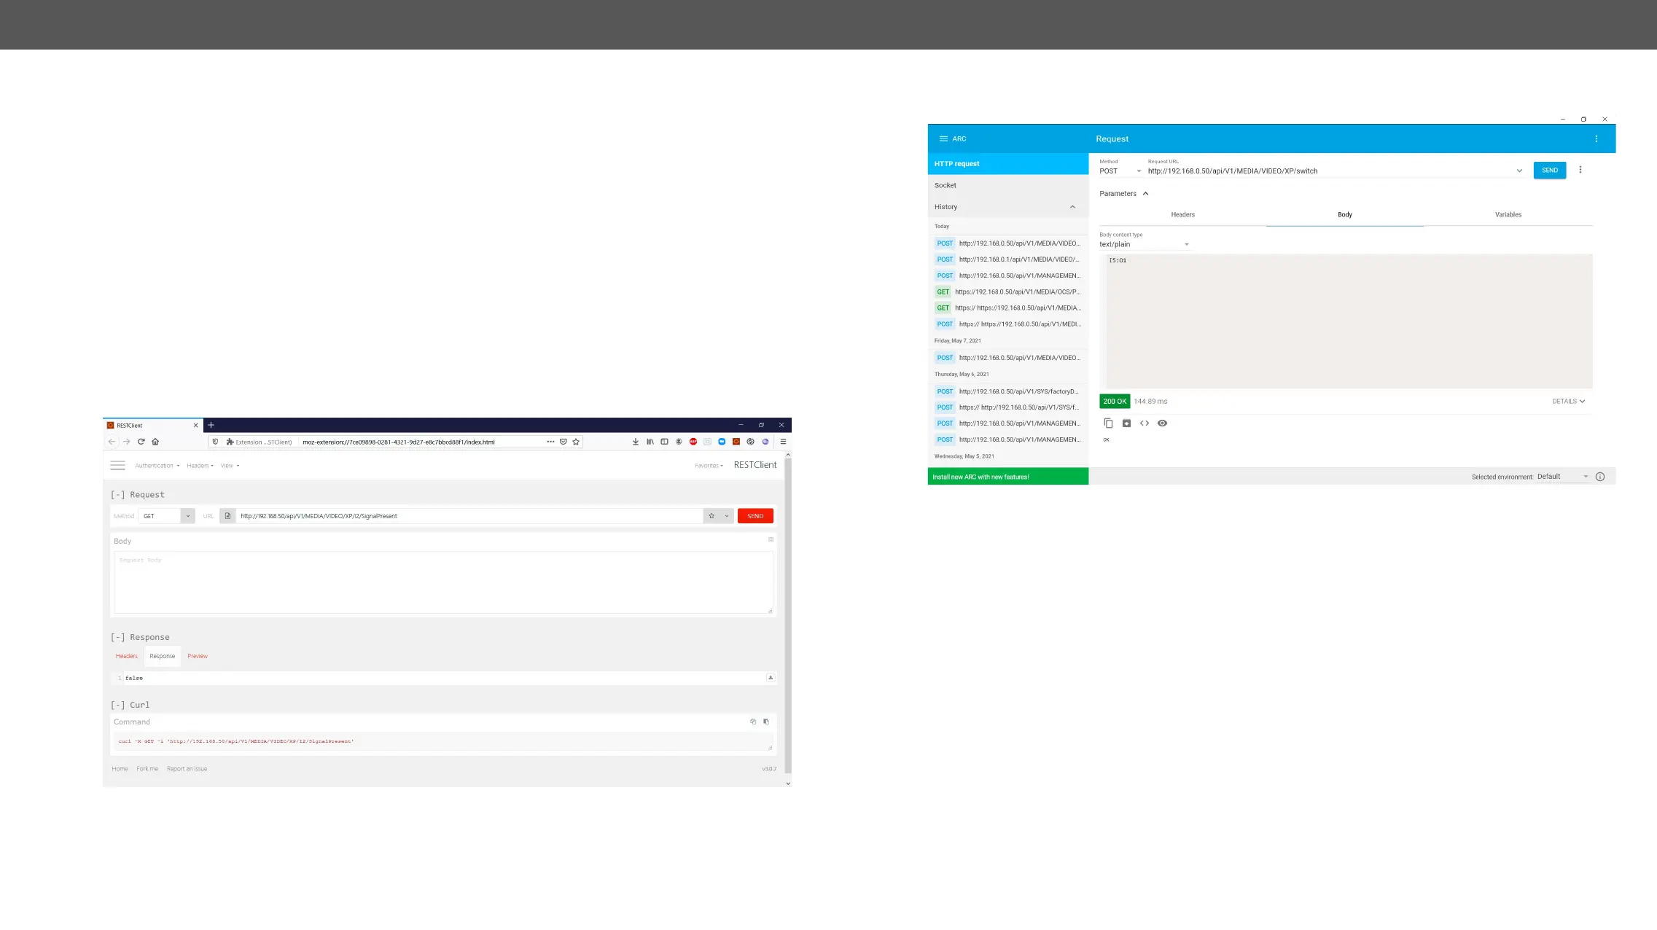Image resolution: width=1657 pixels, height=930 pixels.
Task: Open Firefox downloads panel
Action: click(x=636, y=442)
